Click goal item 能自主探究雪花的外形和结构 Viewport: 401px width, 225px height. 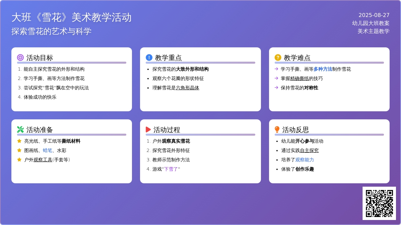click(x=54, y=69)
